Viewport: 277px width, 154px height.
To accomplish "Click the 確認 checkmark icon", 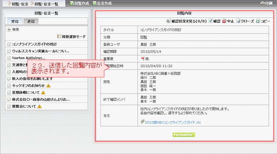I will tap(211, 21).
